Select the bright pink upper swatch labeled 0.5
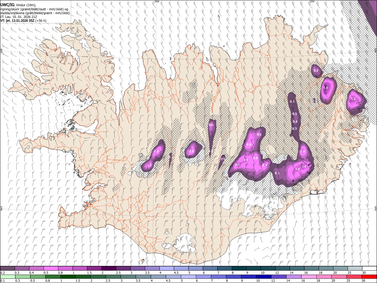The width and height of the screenshot is (377, 283). pos(51,269)
